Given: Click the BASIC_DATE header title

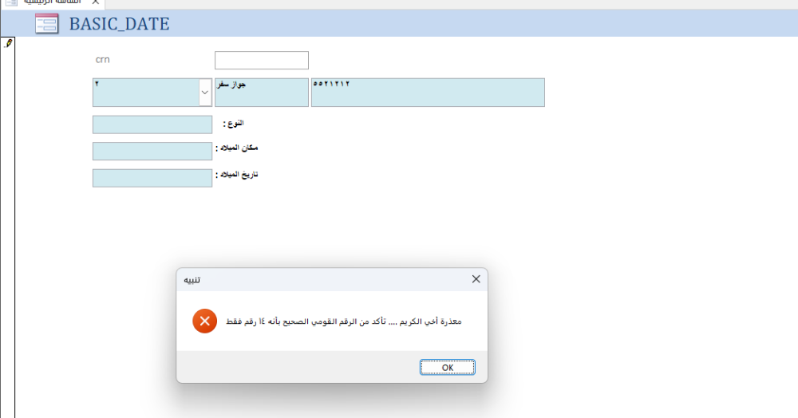Looking at the screenshot, I should coord(119,24).
